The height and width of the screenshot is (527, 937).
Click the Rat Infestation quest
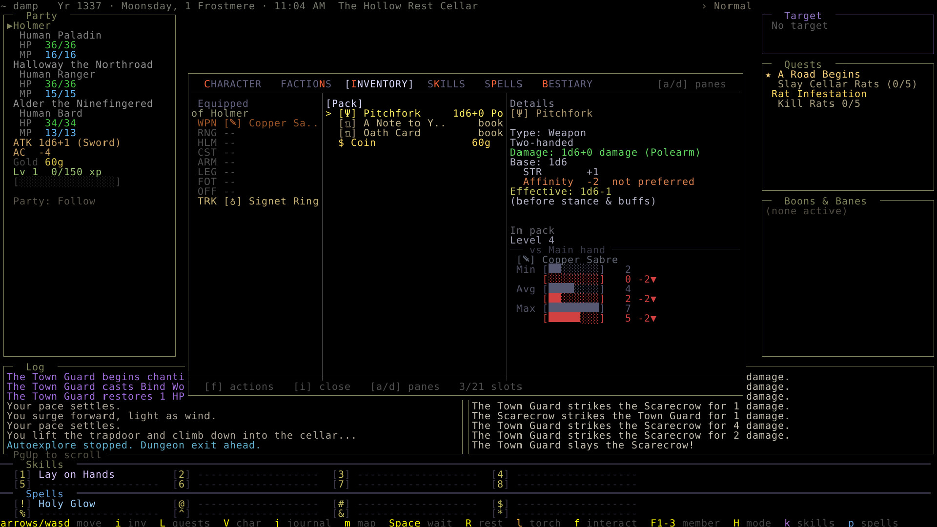(819, 94)
